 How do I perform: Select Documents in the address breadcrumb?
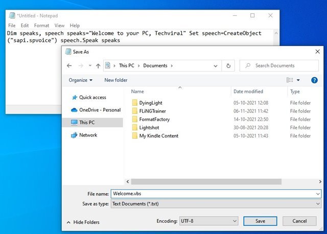[x=155, y=65]
